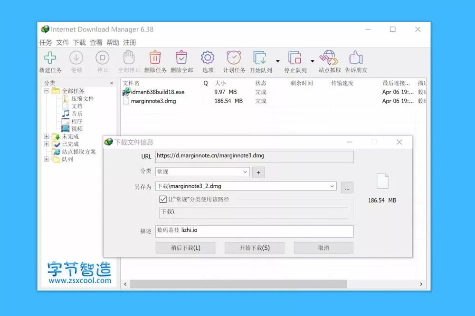Select the 音乐 category with the note icon
This screenshot has width=475, height=316.
(72, 114)
